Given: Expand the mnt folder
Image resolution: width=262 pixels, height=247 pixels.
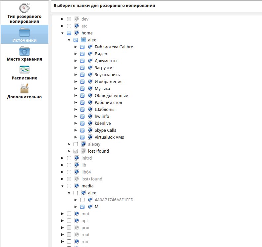Looking at the screenshot, I should pos(63,214).
